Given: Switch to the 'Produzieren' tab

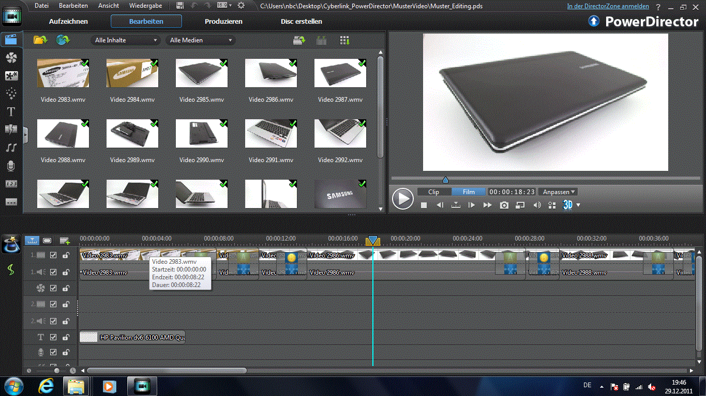Looking at the screenshot, I should point(223,22).
